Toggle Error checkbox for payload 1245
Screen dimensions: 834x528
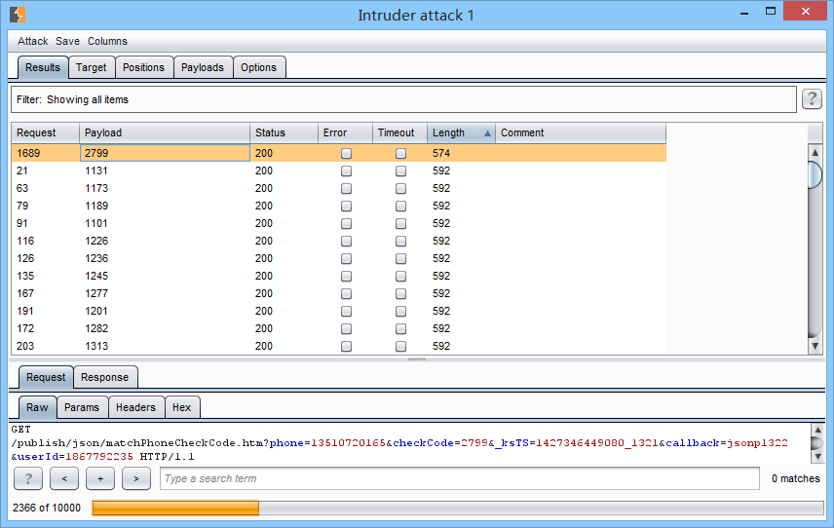coord(346,276)
